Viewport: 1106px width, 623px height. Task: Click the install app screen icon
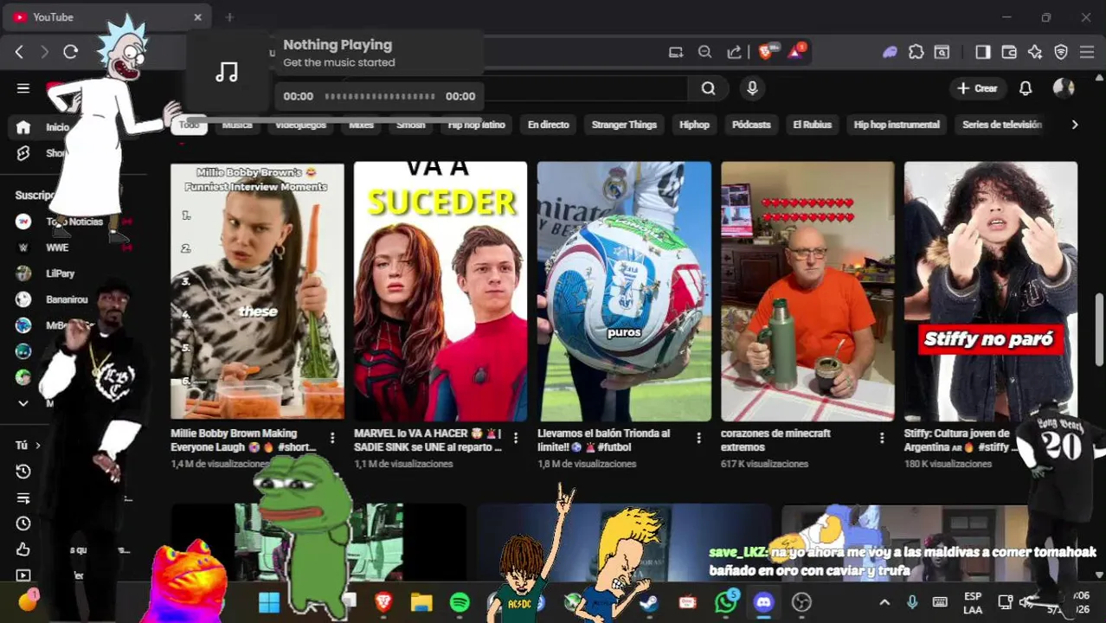(676, 52)
